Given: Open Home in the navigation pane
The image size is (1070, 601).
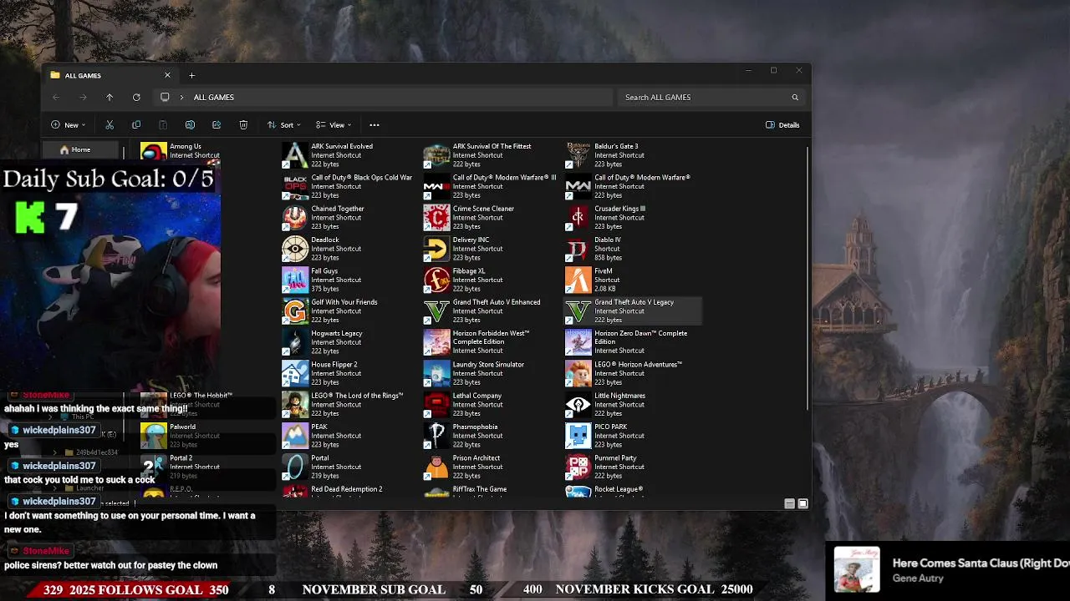Looking at the screenshot, I should click(x=81, y=150).
